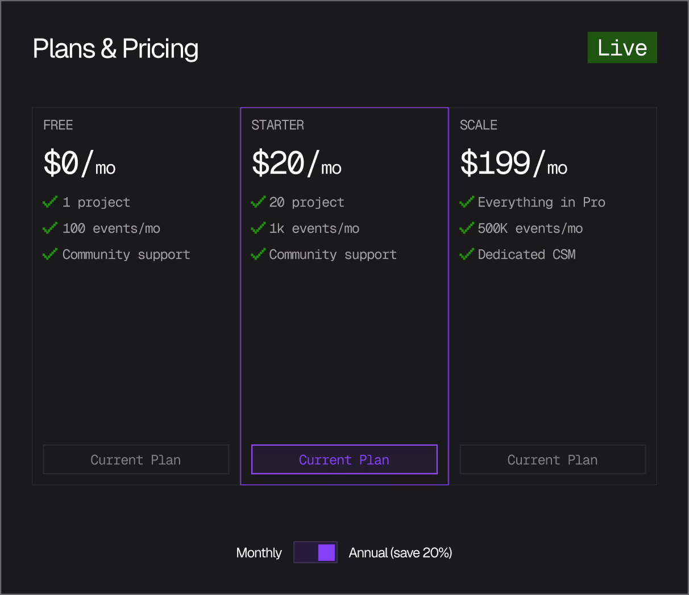The height and width of the screenshot is (595, 689).
Task: Click the checkmark next to 1 project
Action: [x=49, y=202]
